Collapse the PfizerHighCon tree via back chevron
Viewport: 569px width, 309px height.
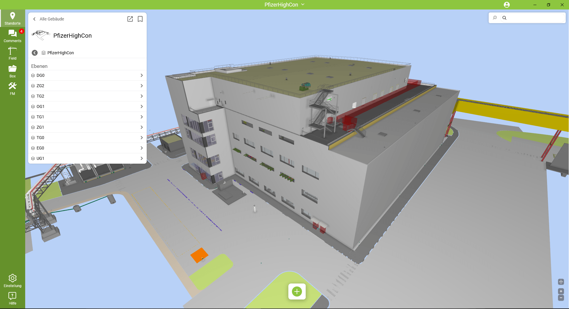pyautogui.click(x=34, y=53)
